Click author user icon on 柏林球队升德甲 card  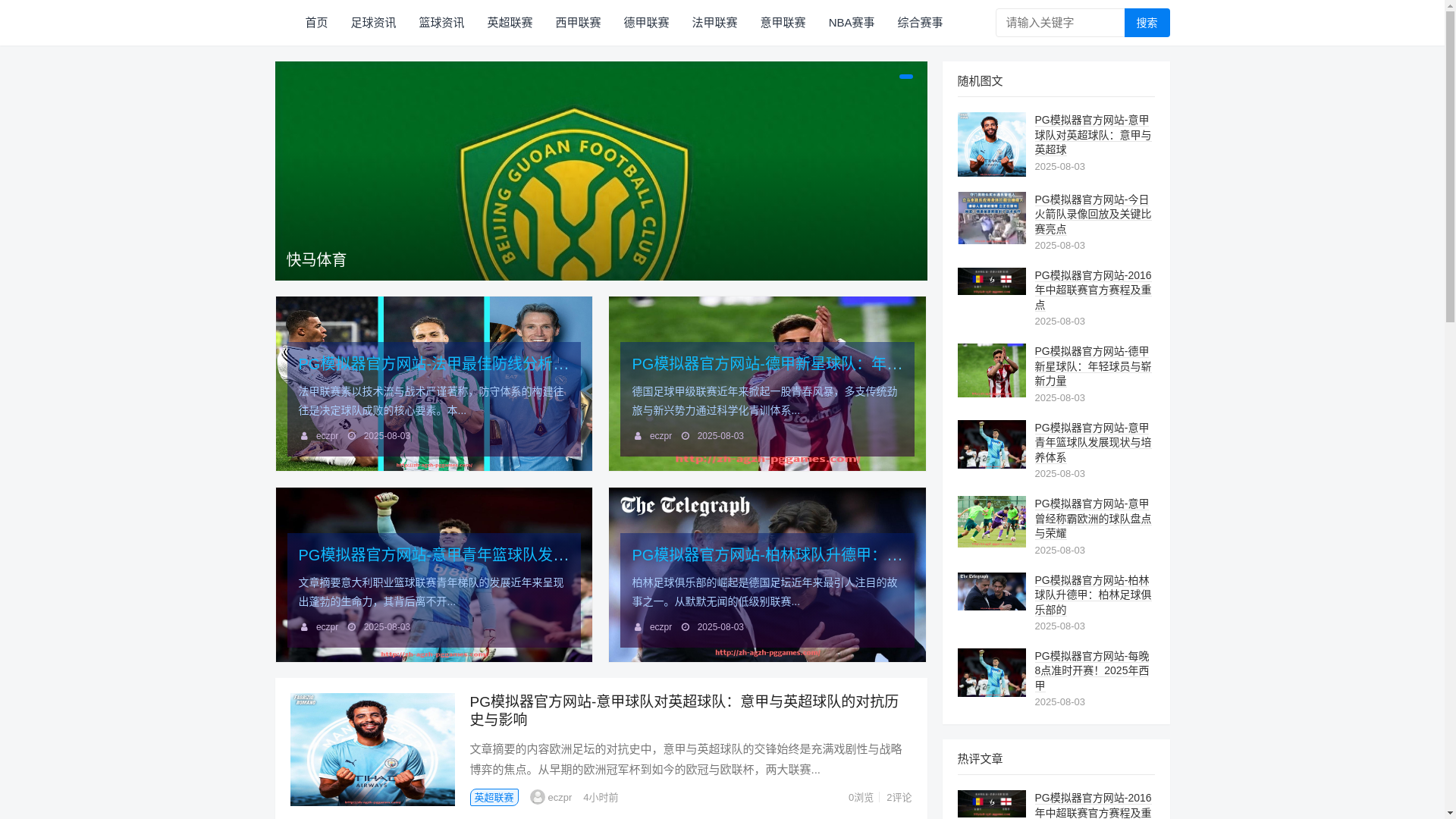[x=638, y=627]
